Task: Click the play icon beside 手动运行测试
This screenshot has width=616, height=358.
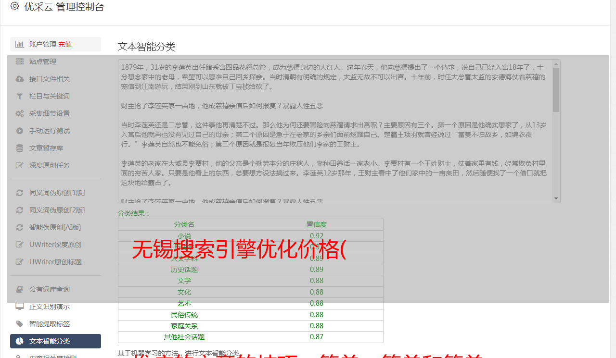Action: tap(20, 131)
